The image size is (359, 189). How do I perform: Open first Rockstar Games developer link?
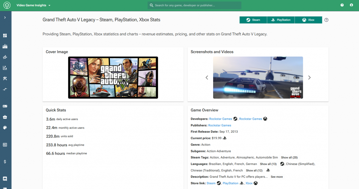click(x=221, y=119)
